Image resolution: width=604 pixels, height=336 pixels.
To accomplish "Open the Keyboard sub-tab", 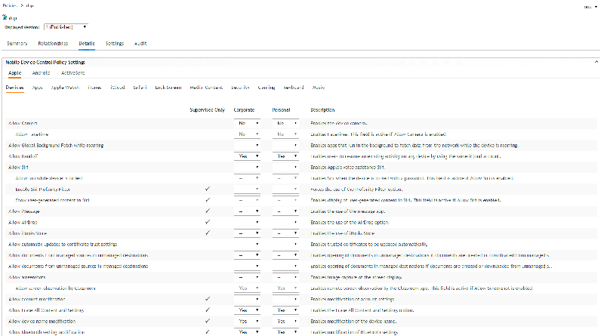I will (x=294, y=88).
